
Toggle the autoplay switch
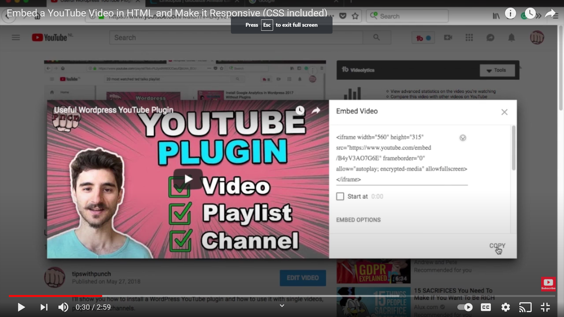click(x=465, y=307)
